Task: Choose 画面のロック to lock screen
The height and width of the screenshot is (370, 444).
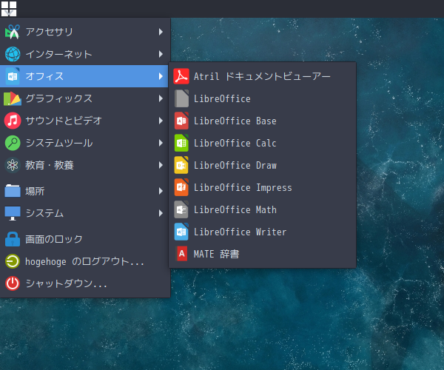Action: (x=84, y=239)
